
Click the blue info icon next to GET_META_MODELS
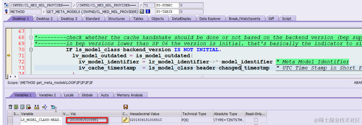click(x=148, y=12)
